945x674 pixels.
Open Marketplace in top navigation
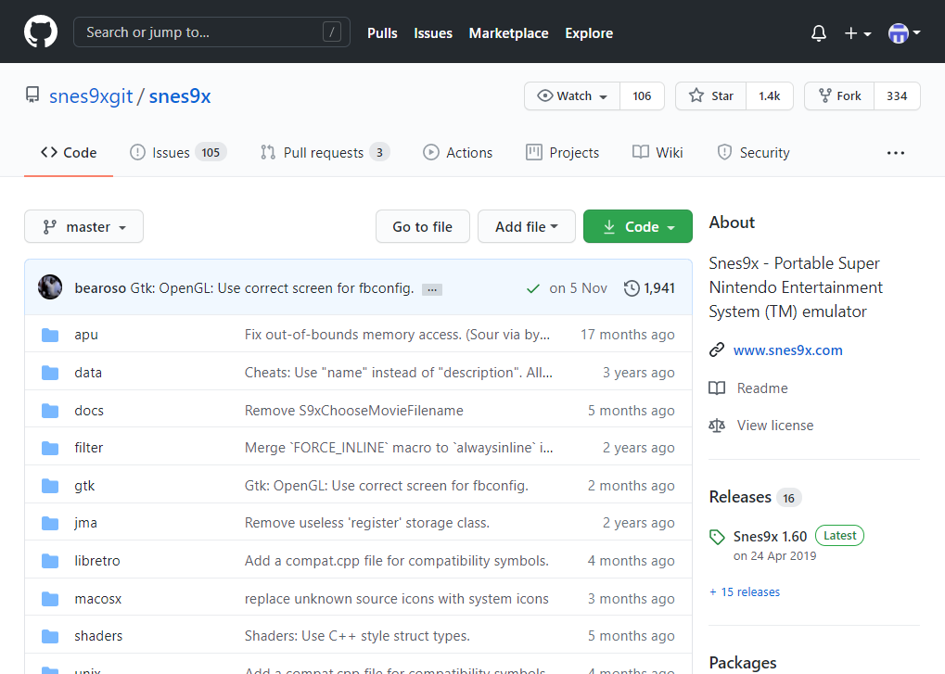pyautogui.click(x=508, y=33)
